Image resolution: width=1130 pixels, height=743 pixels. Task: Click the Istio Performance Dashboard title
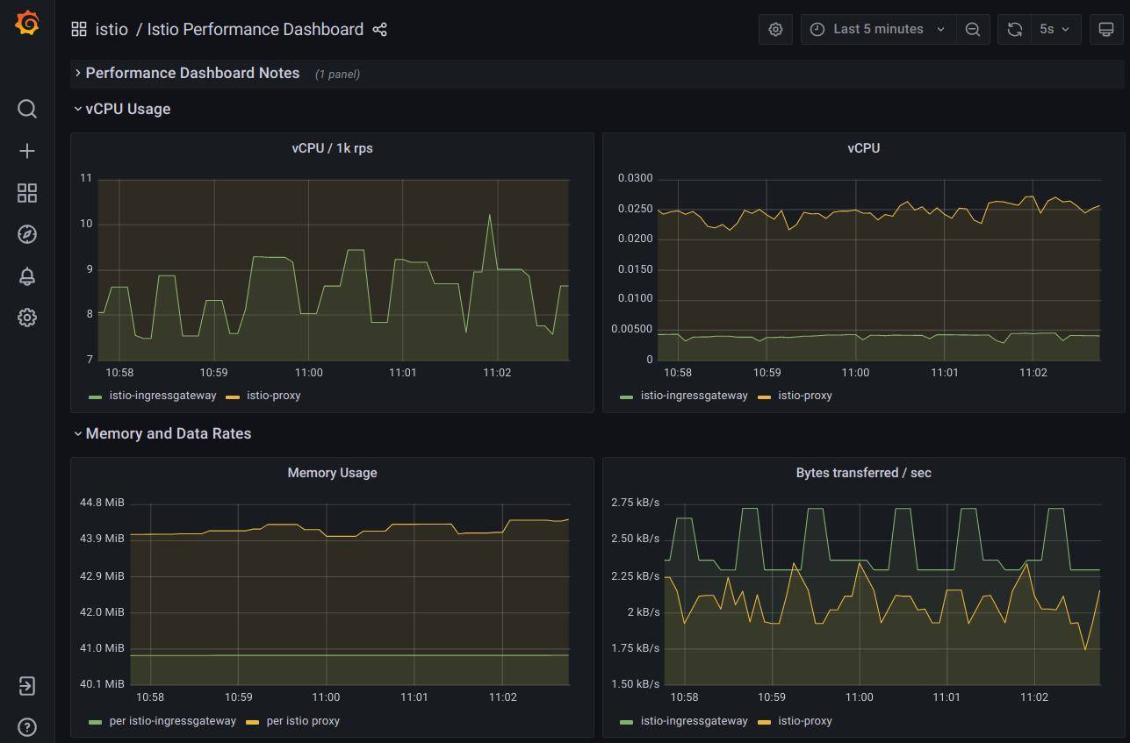coord(255,29)
